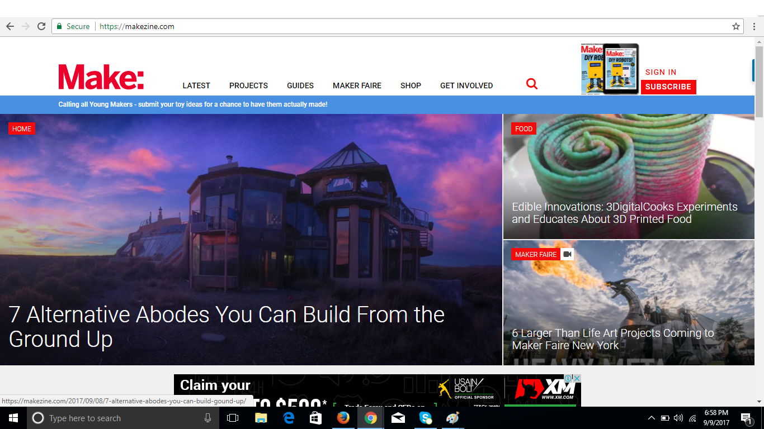The image size is (764, 429).
Task: Click the volume speaker tray icon
Action: (x=678, y=418)
